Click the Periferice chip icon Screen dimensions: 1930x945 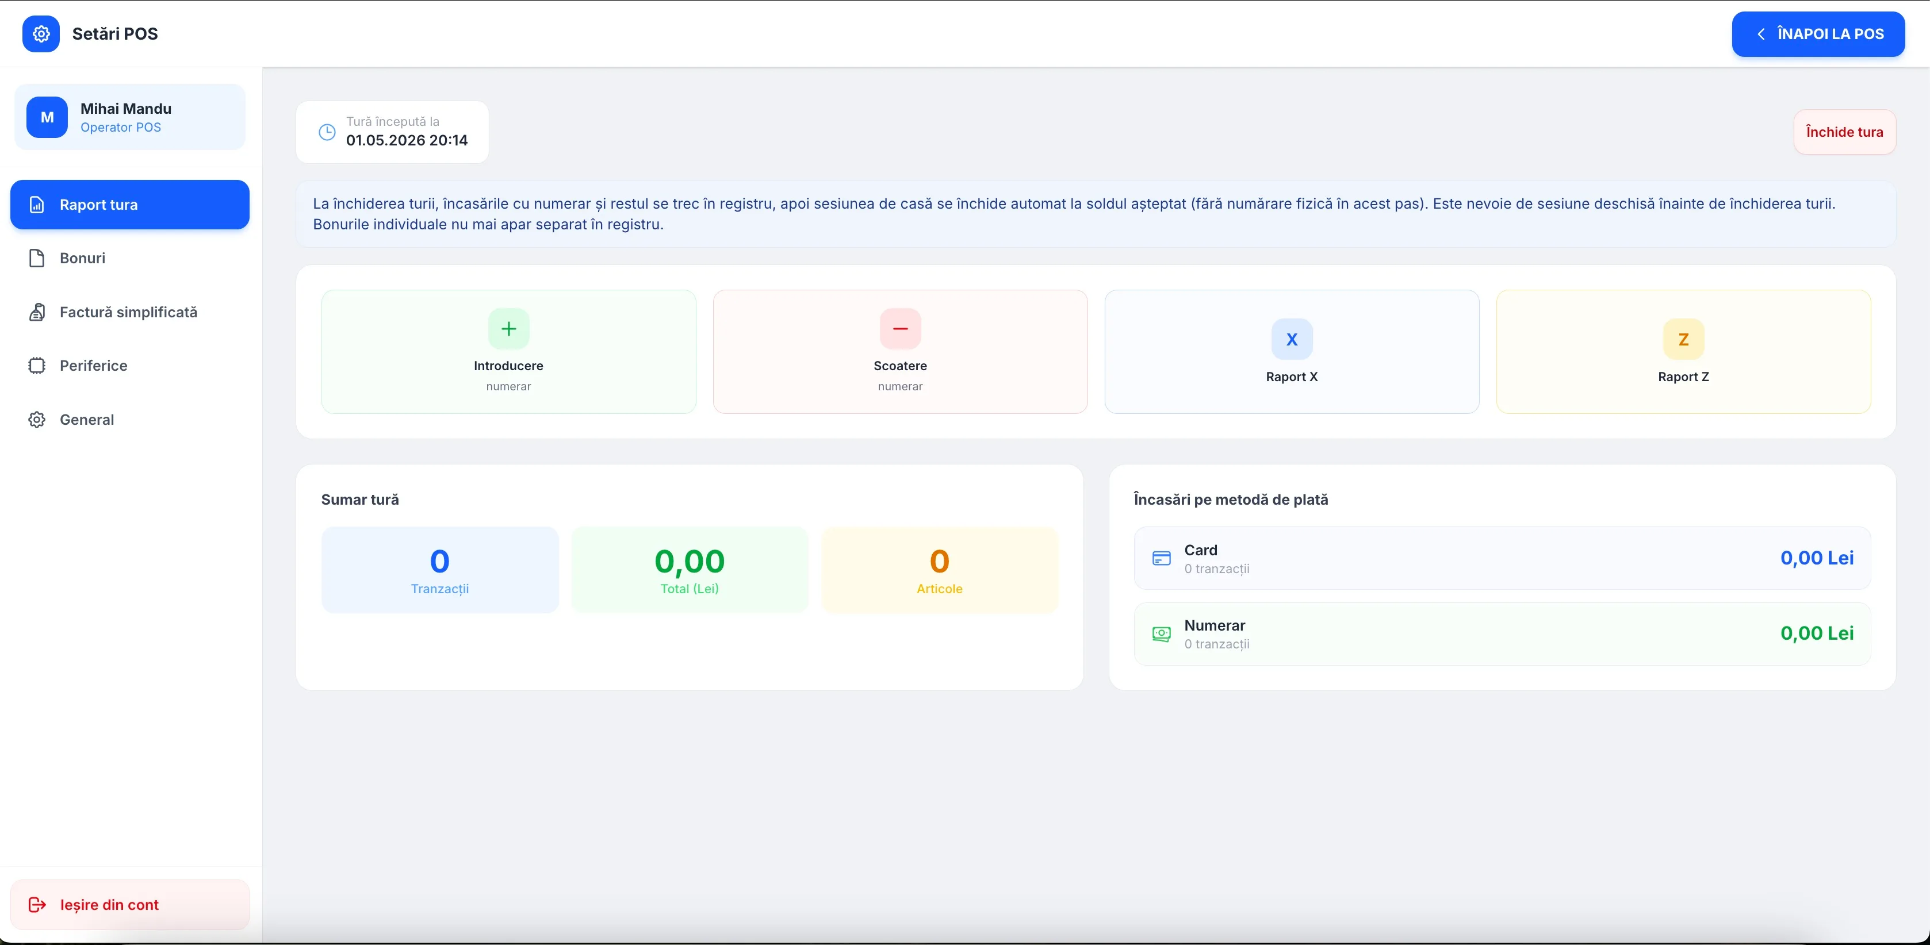(37, 366)
